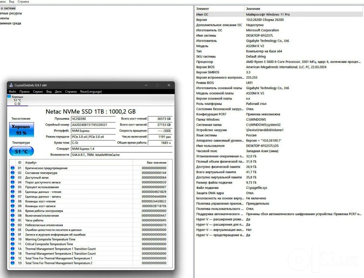Click the Стандарт field NVM Express 1.4
Image resolution: width=364 pixels, height=278 pixels.
pos(121,149)
